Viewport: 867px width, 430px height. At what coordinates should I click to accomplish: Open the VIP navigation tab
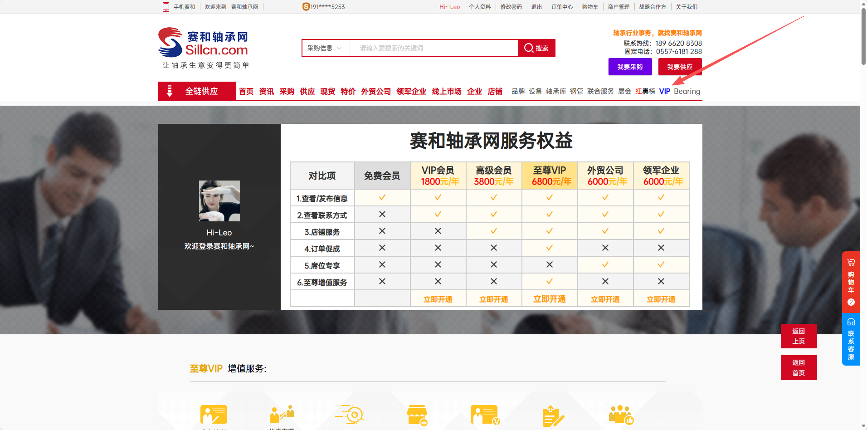pyautogui.click(x=664, y=91)
